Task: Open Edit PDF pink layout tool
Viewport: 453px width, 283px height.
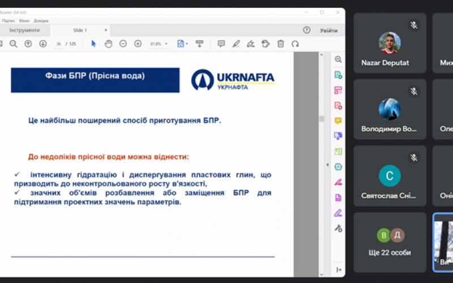Action: 338,90
